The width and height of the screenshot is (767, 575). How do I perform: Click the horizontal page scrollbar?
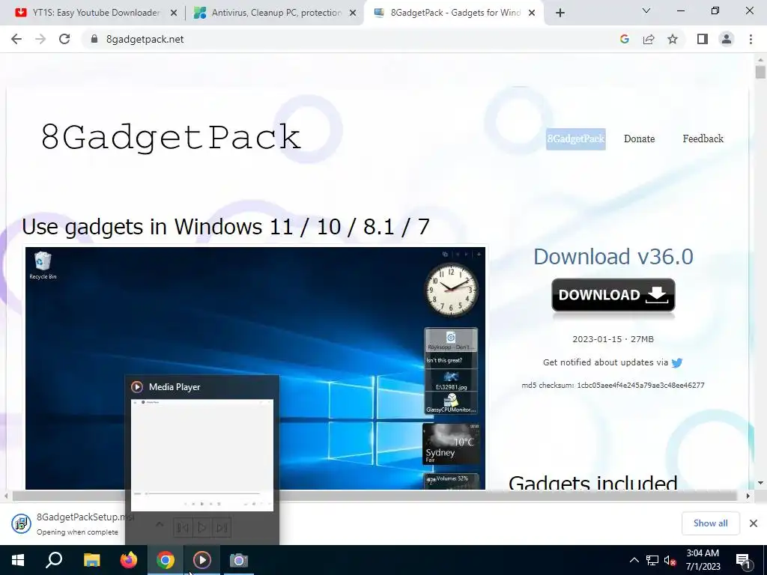click(x=375, y=496)
